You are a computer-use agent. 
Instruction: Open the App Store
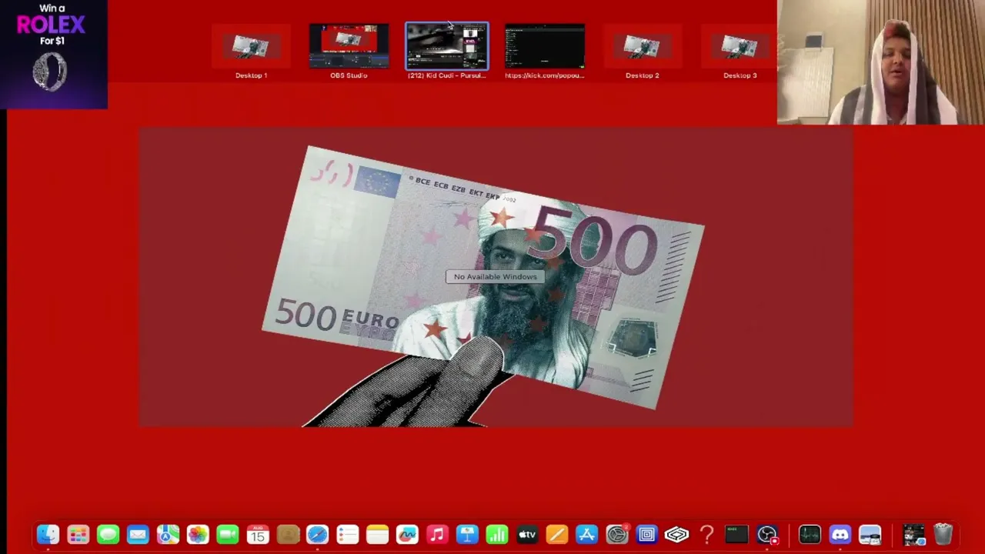tap(587, 534)
